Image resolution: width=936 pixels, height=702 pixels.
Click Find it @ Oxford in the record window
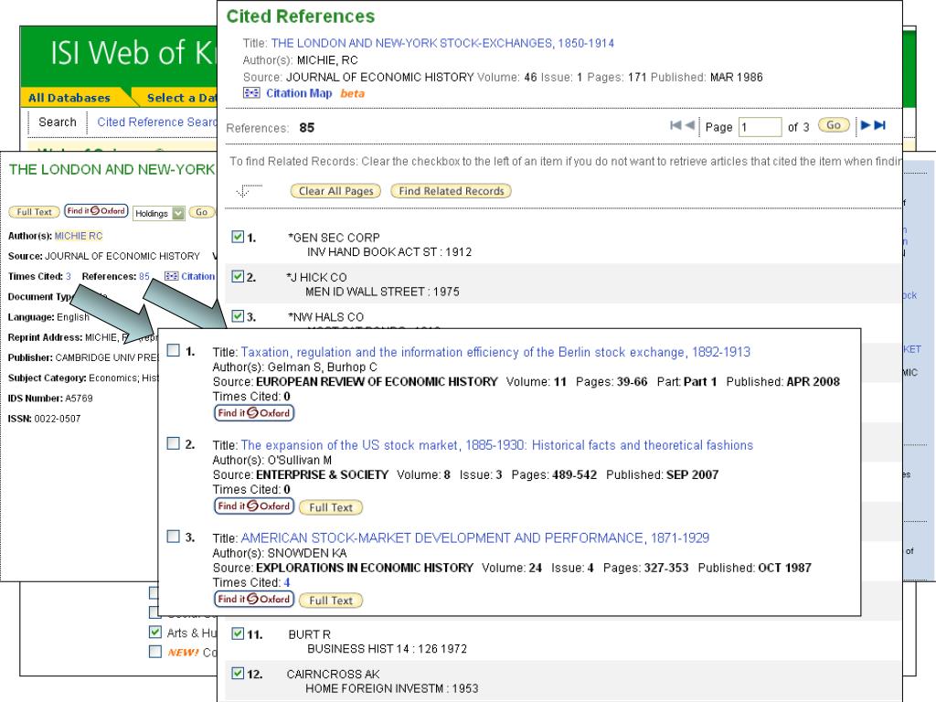click(x=96, y=211)
